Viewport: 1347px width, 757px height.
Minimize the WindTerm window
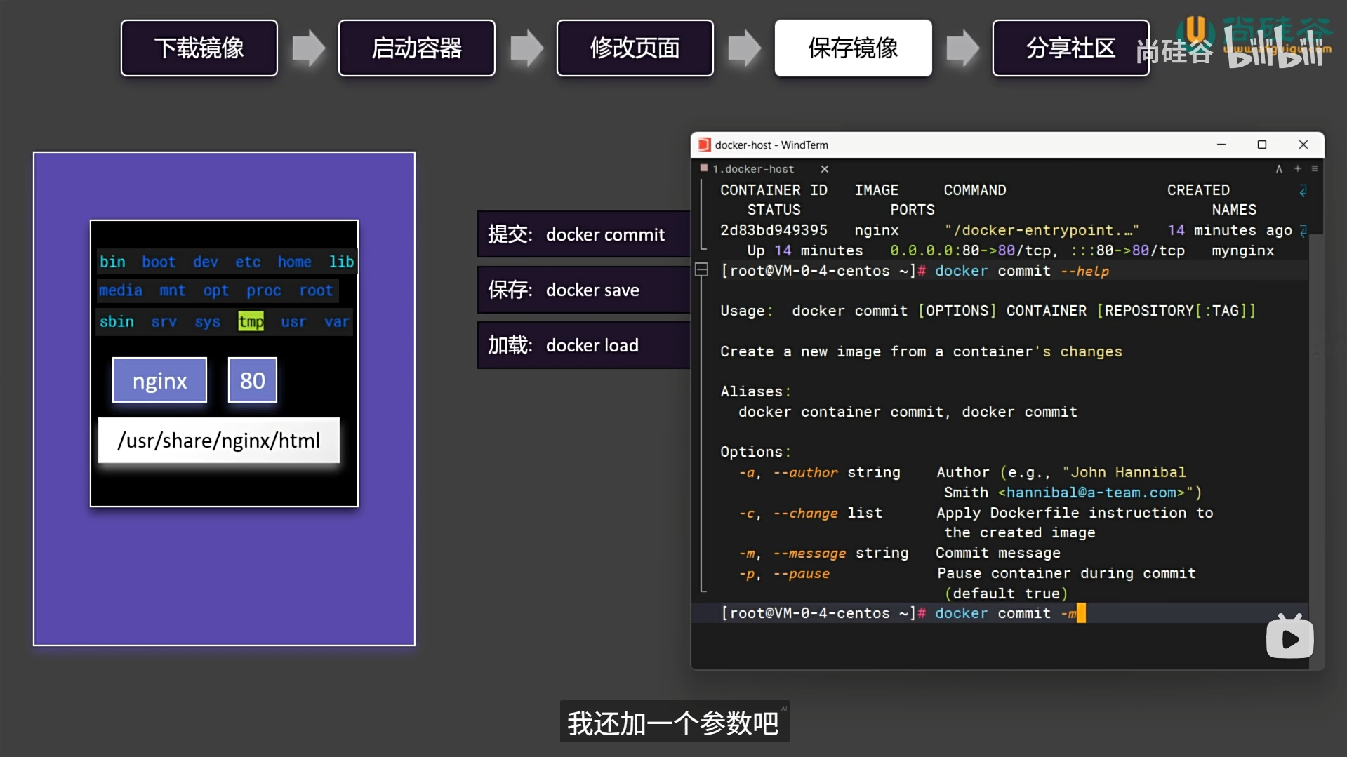[1221, 145]
